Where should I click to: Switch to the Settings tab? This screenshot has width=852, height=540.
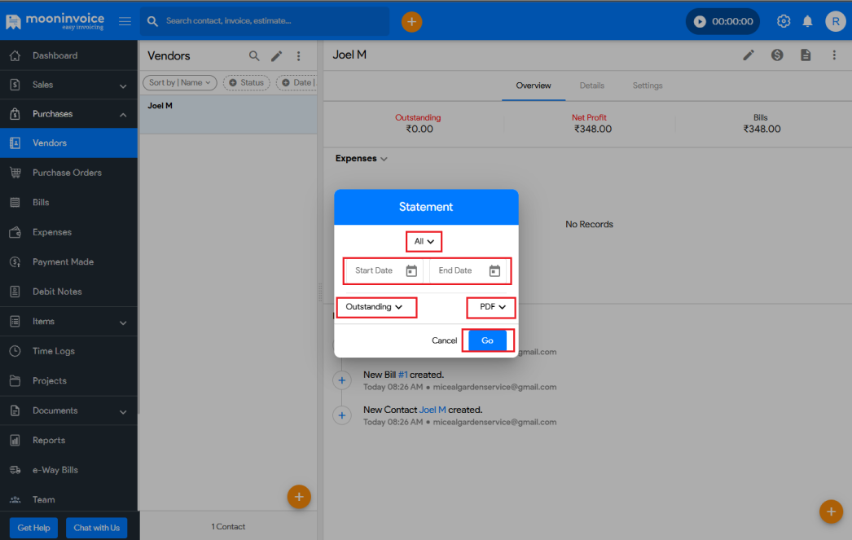point(647,85)
